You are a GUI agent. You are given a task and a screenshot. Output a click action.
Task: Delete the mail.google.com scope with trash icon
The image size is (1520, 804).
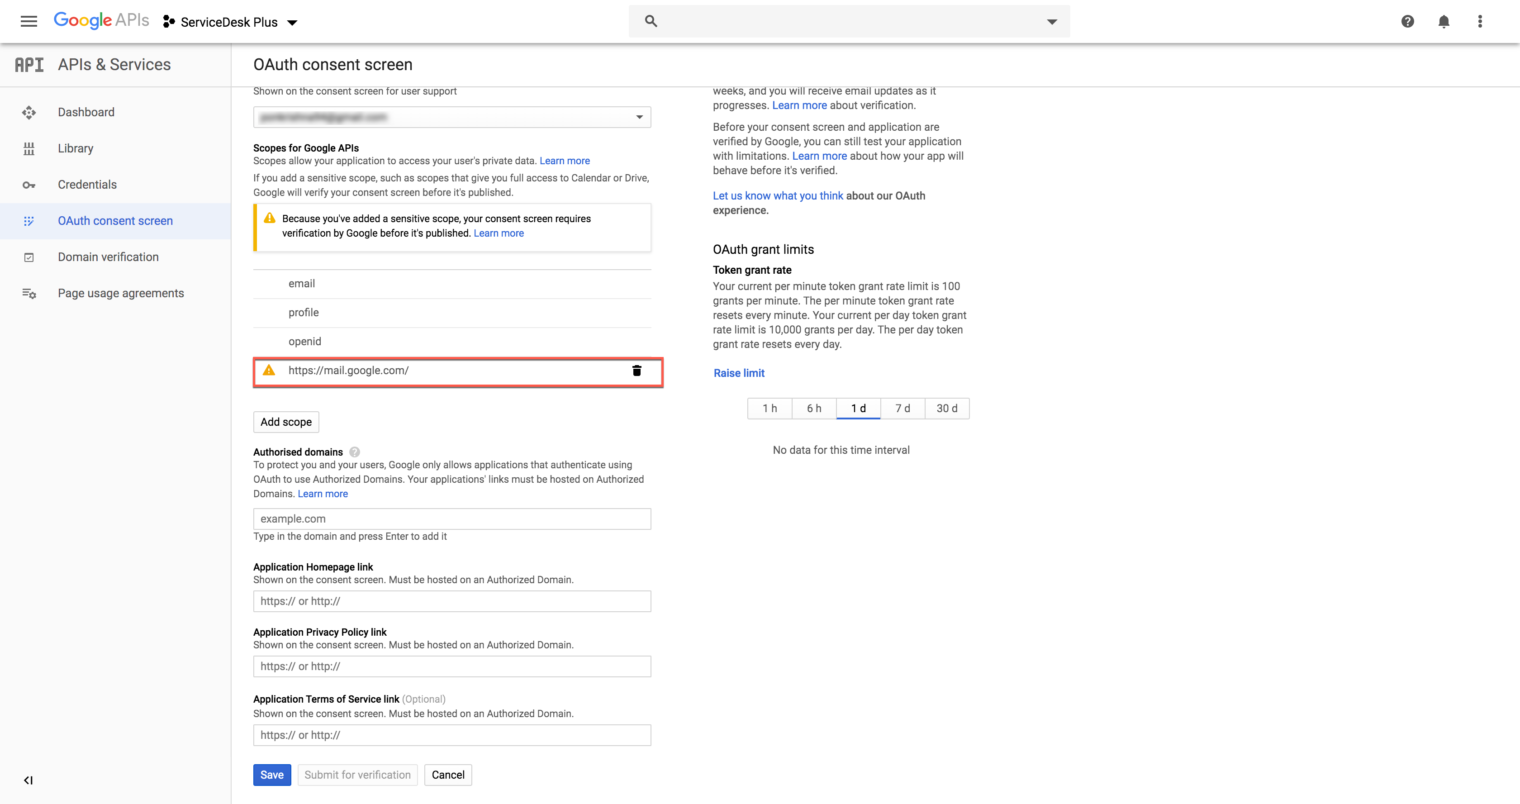point(636,371)
